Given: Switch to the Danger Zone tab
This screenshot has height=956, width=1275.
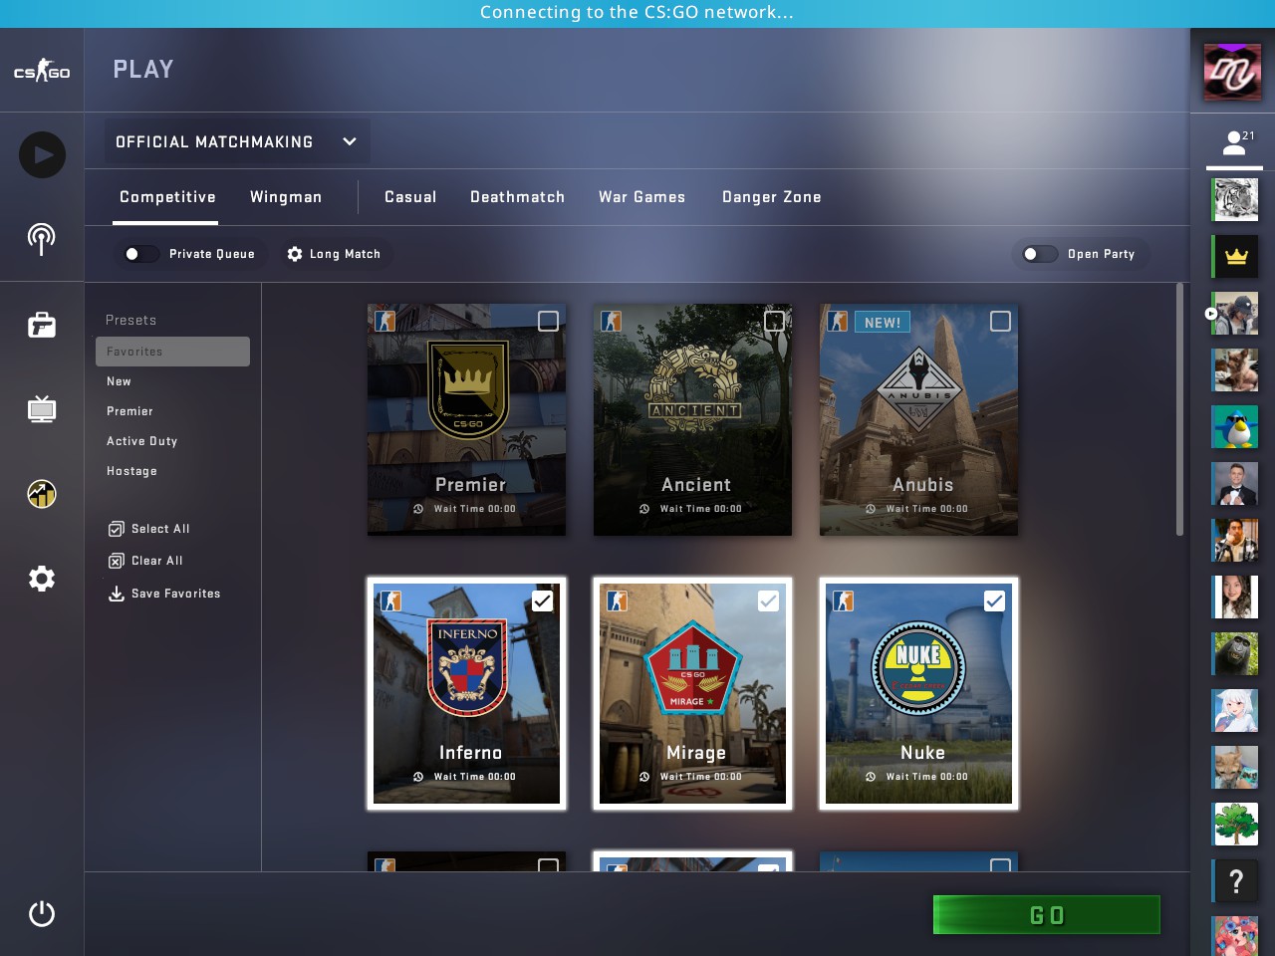Looking at the screenshot, I should tap(772, 197).
